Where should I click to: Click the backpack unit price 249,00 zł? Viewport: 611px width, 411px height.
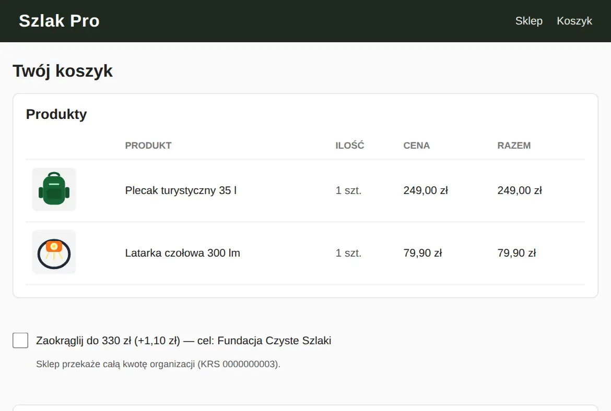click(x=426, y=190)
